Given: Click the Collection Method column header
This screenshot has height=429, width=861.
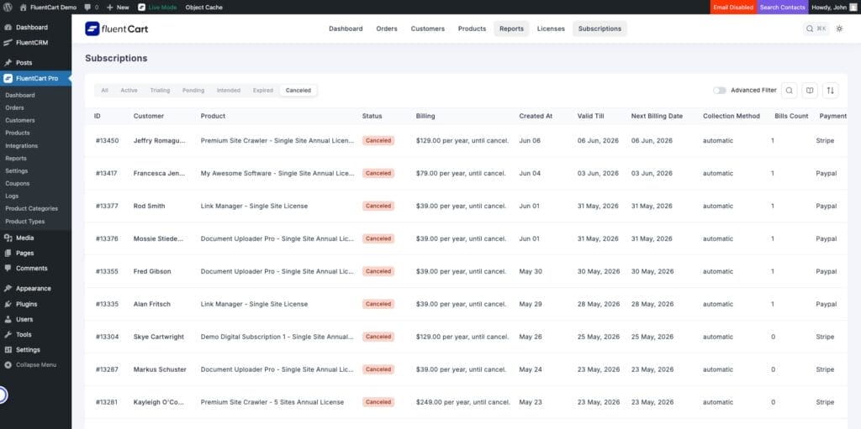Looking at the screenshot, I should [732, 116].
